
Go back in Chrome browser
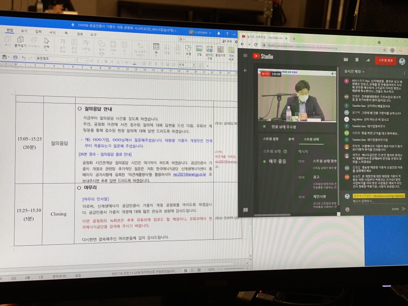coord(242,44)
